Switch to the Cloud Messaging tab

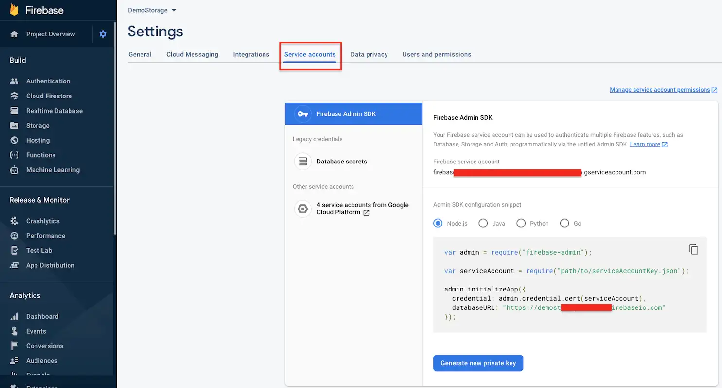(x=192, y=54)
